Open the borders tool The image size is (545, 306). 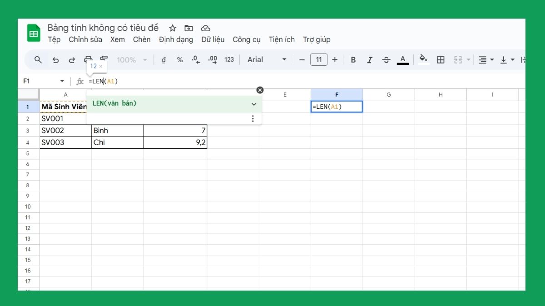[x=441, y=60]
